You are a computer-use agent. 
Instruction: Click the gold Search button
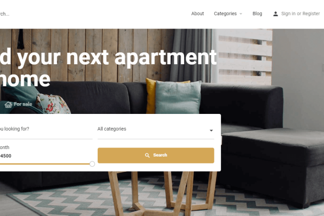pyautogui.click(x=156, y=156)
